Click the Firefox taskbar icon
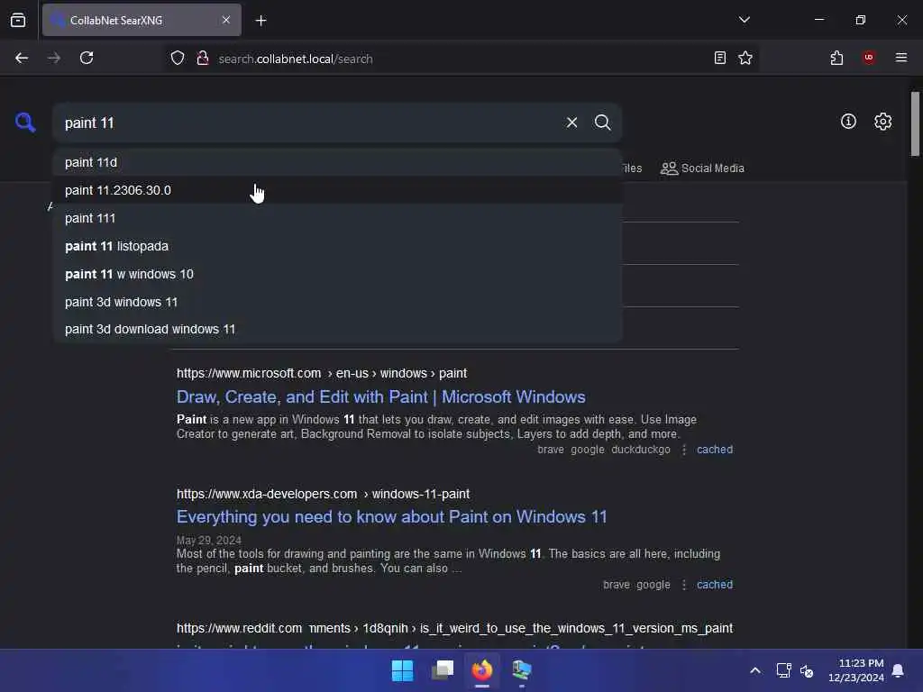Image resolution: width=923 pixels, height=692 pixels. coord(482,670)
